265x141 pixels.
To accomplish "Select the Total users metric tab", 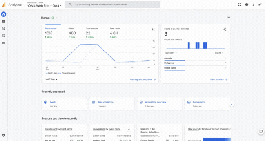I will tap(115, 33).
